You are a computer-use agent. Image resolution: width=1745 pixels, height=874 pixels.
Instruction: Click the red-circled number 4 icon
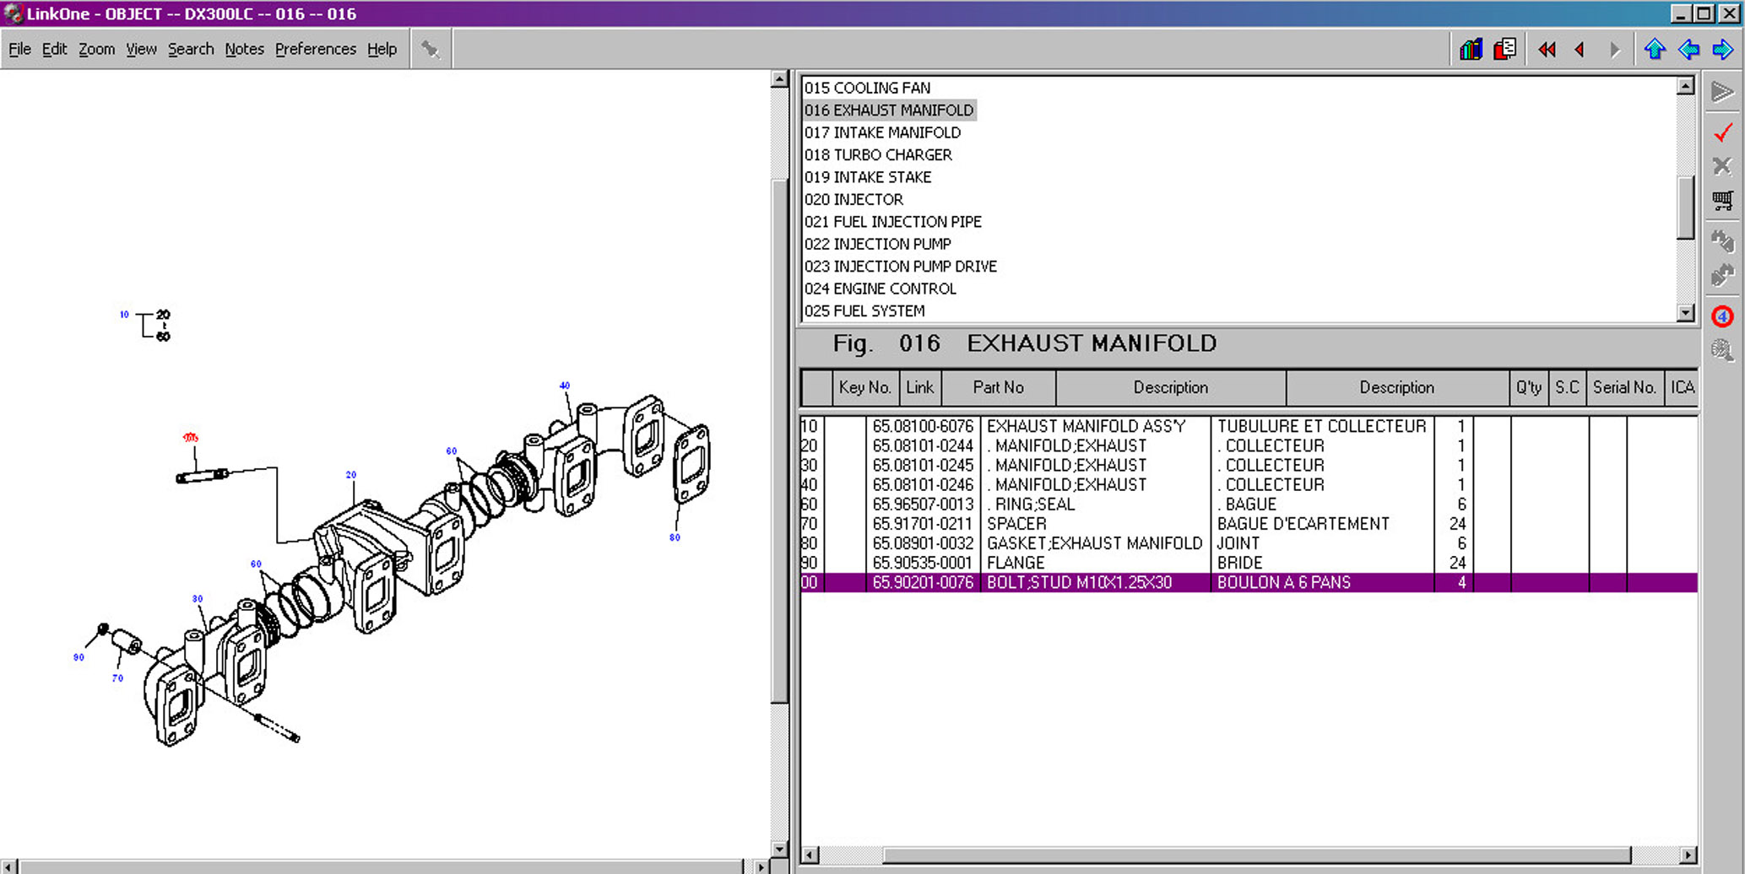tap(1722, 316)
